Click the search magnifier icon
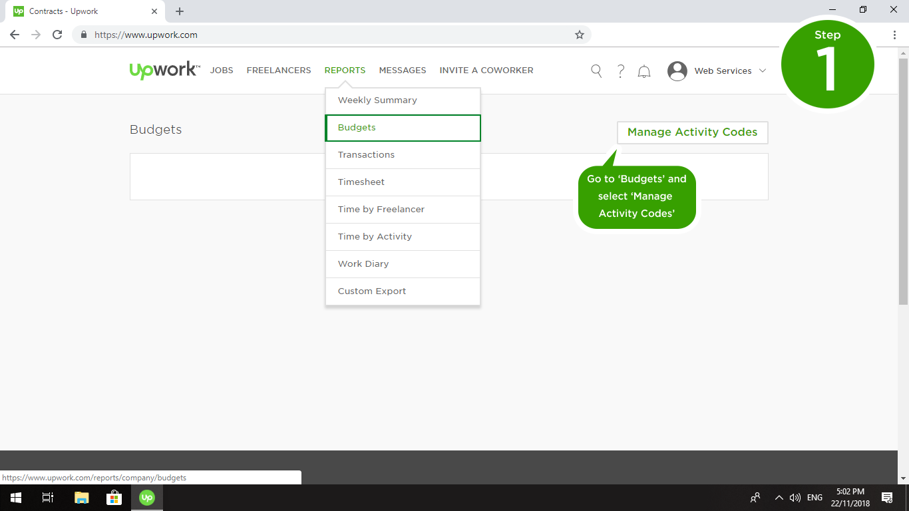This screenshot has height=511, width=909. click(596, 71)
